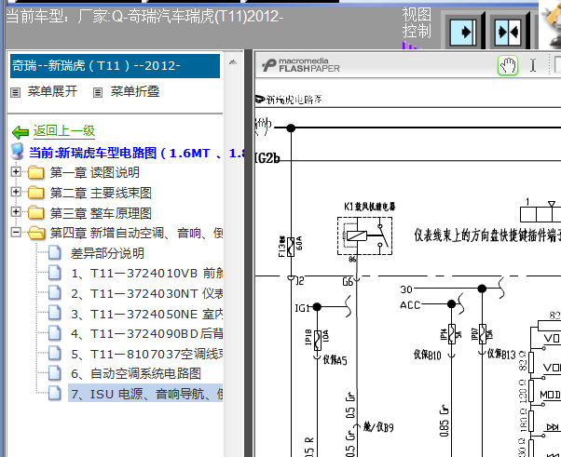Follow the 返回上一级 link
The height and width of the screenshot is (457, 561).
coord(64,131)
